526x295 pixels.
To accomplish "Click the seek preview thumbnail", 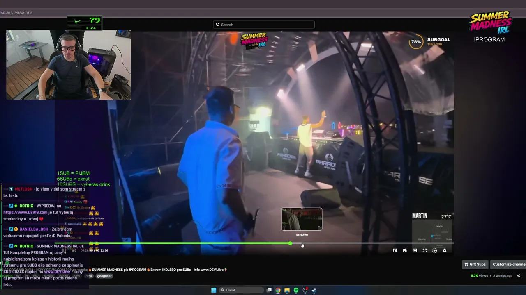I will tap(302, 219).
